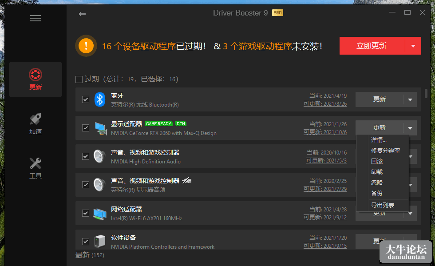435x266 pixels.
Task: Click the driver list vertical scrollbar thumb
Action: [426, 93]
